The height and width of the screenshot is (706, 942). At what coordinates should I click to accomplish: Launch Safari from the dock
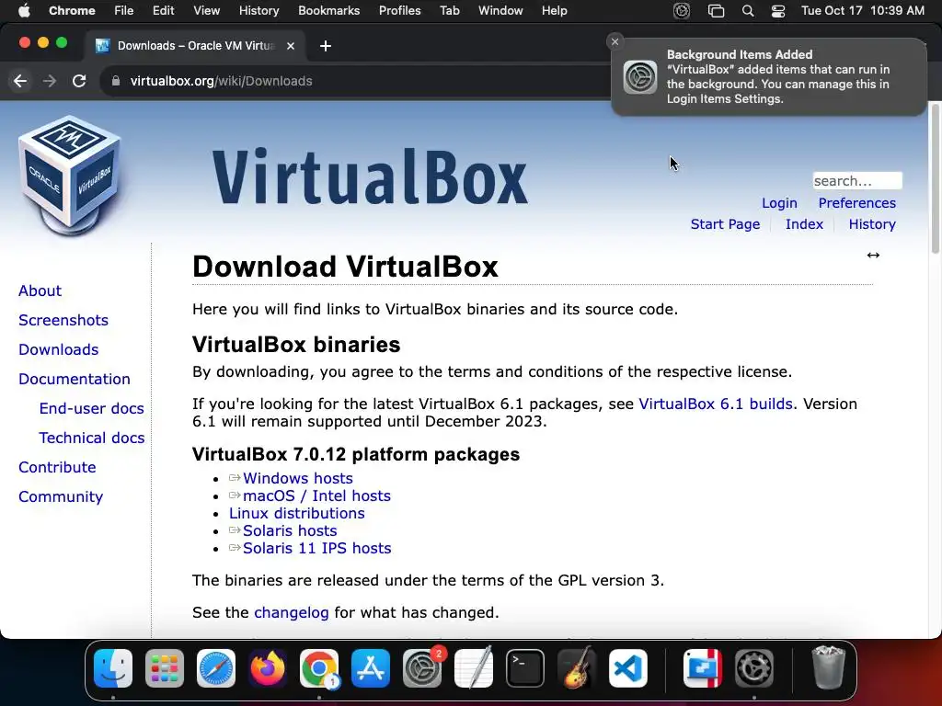pyautogui.click(x=216, y=668)
